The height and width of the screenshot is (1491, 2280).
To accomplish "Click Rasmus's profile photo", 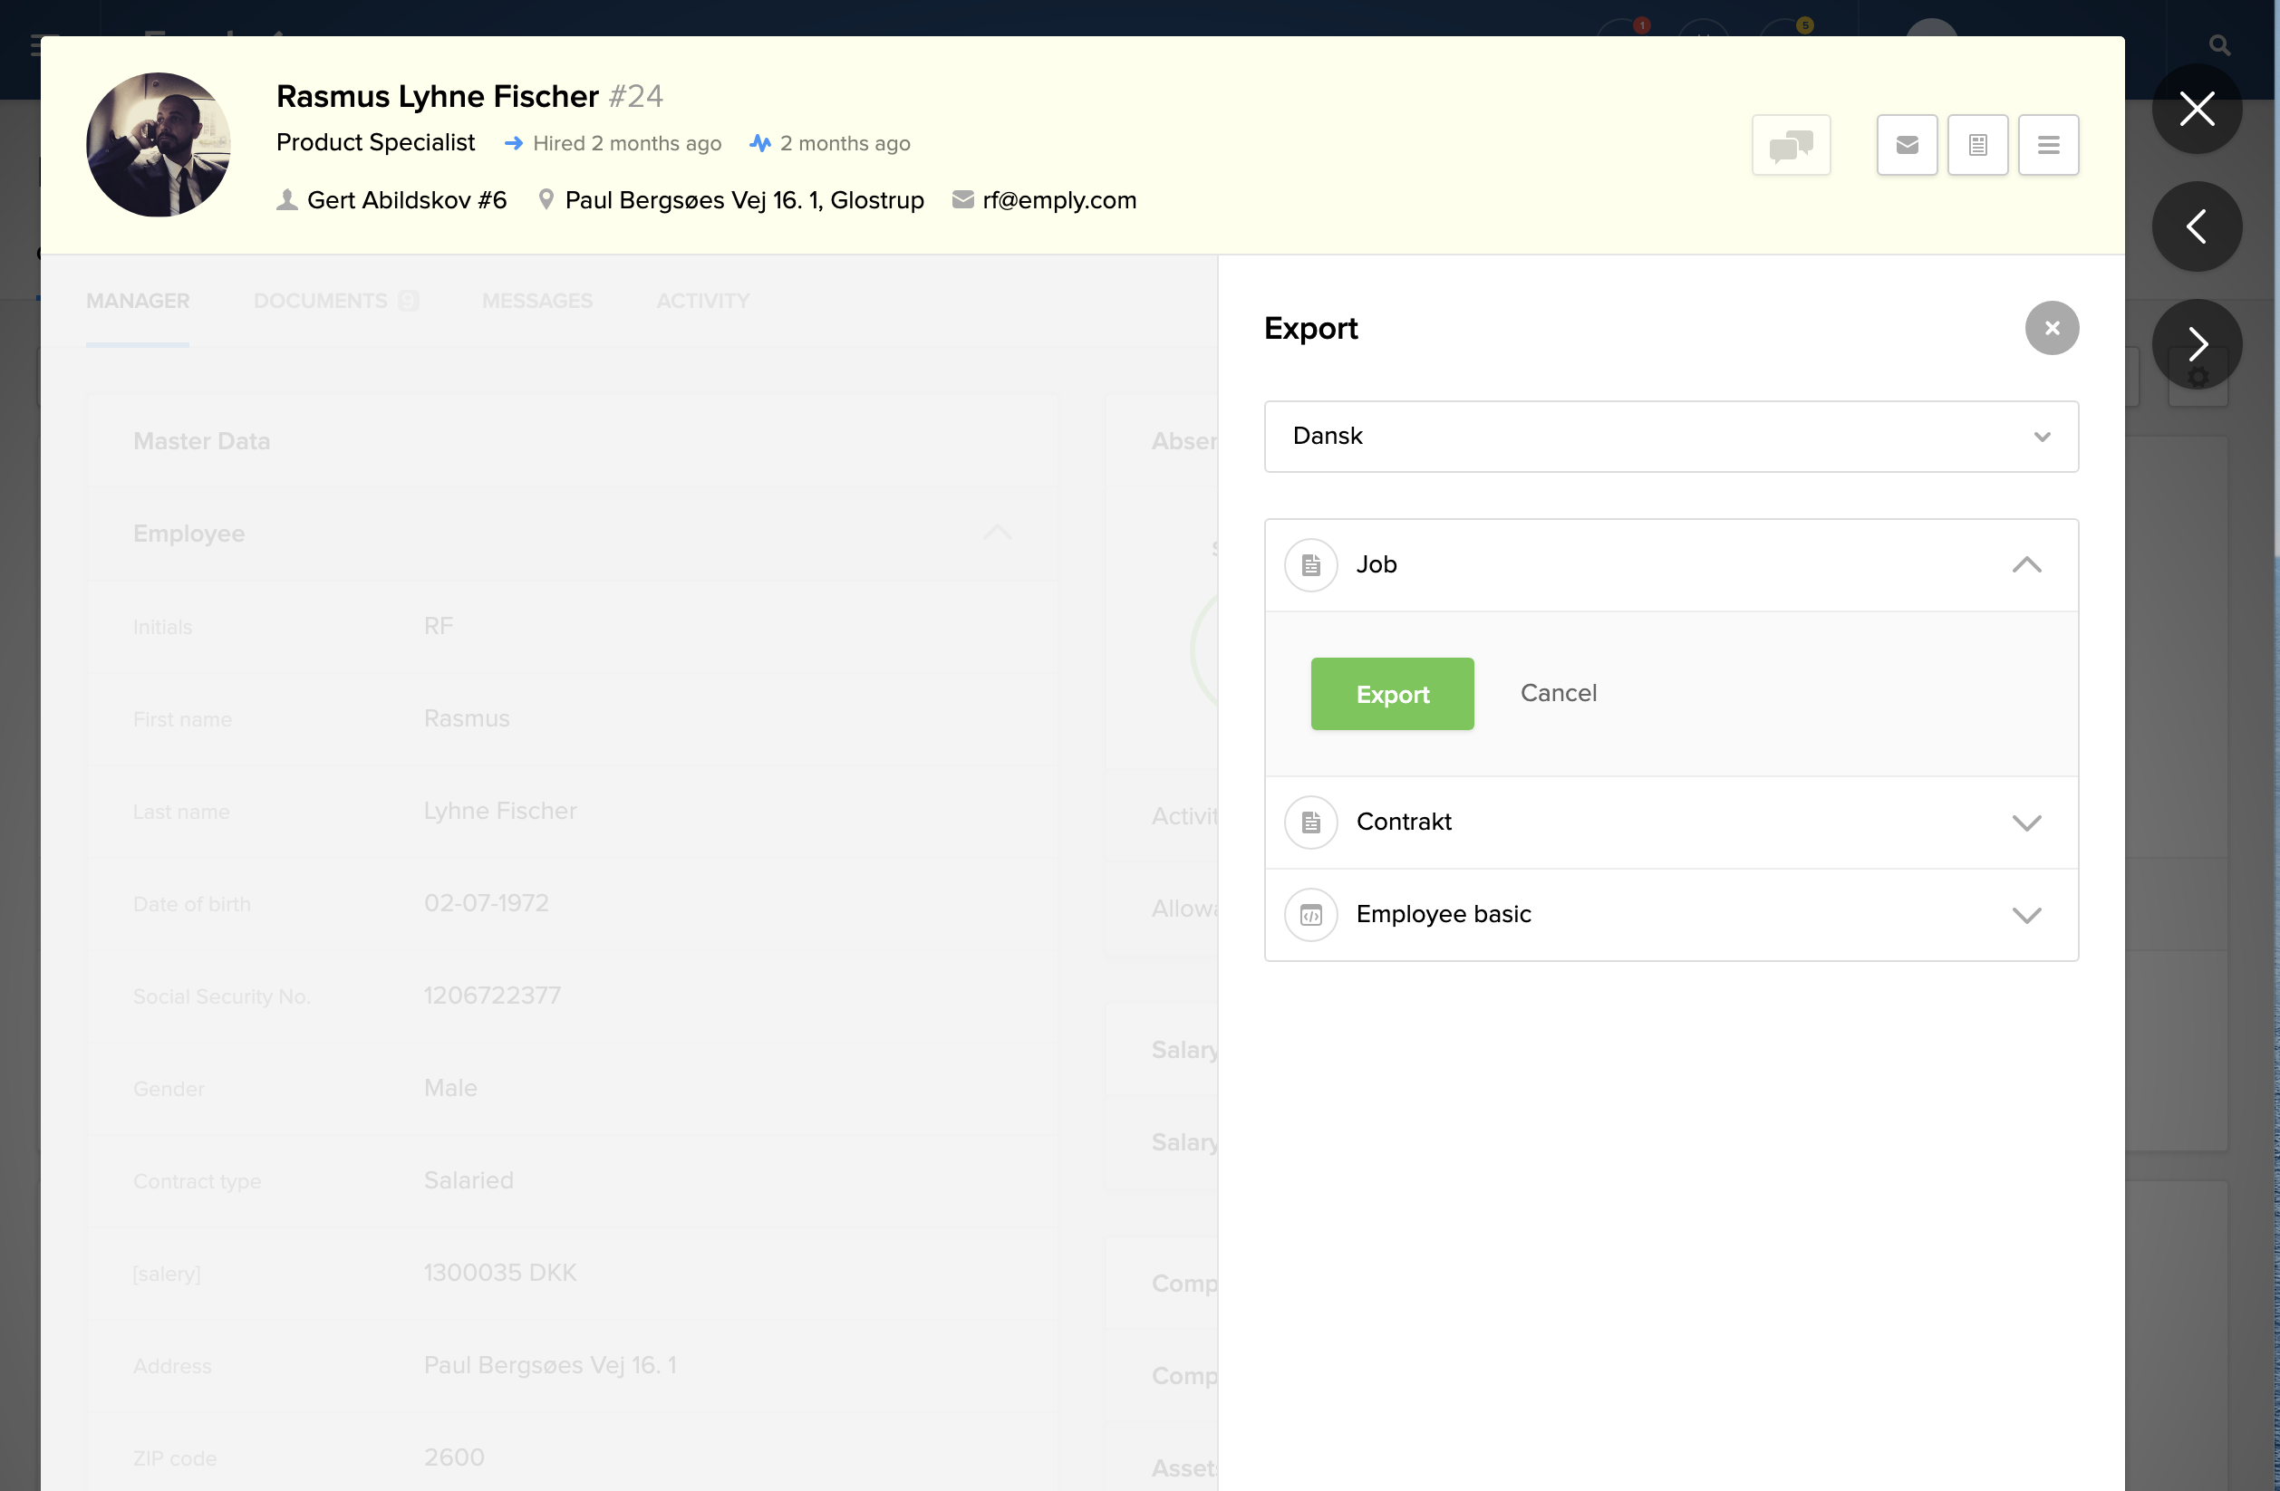I will point(158,145).
